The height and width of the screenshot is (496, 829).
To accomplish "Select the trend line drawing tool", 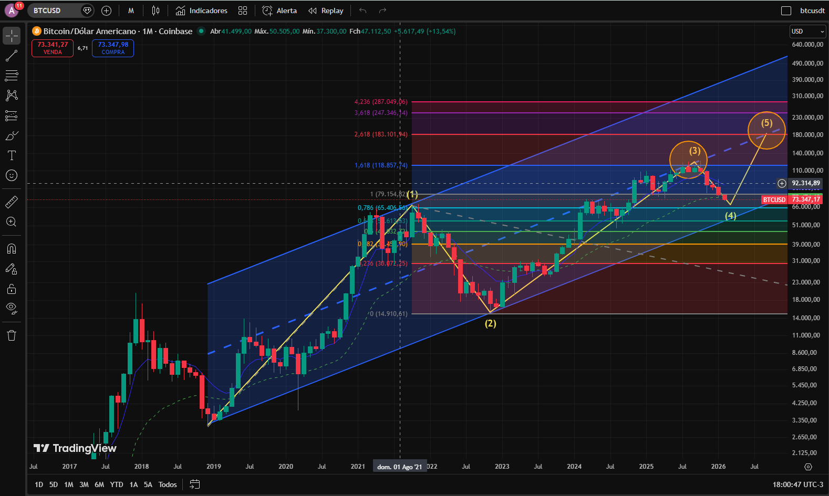I will pyautogui.click(x=12, y=56).
